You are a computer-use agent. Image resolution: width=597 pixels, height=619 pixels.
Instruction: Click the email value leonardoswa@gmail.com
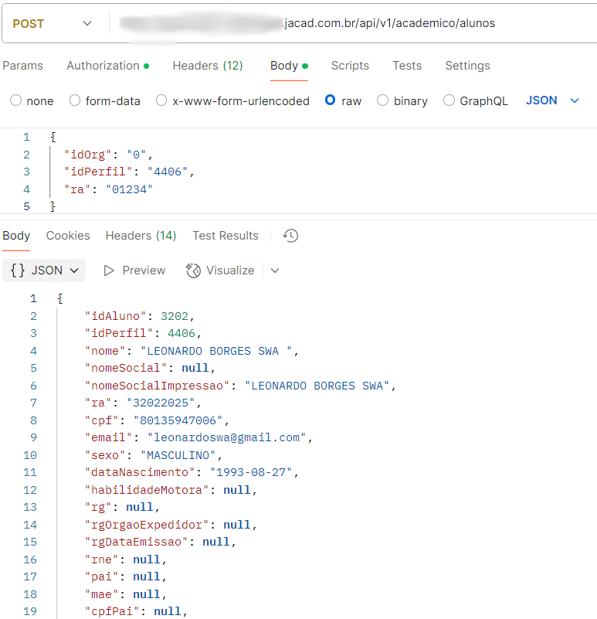(x=227, y=438)
